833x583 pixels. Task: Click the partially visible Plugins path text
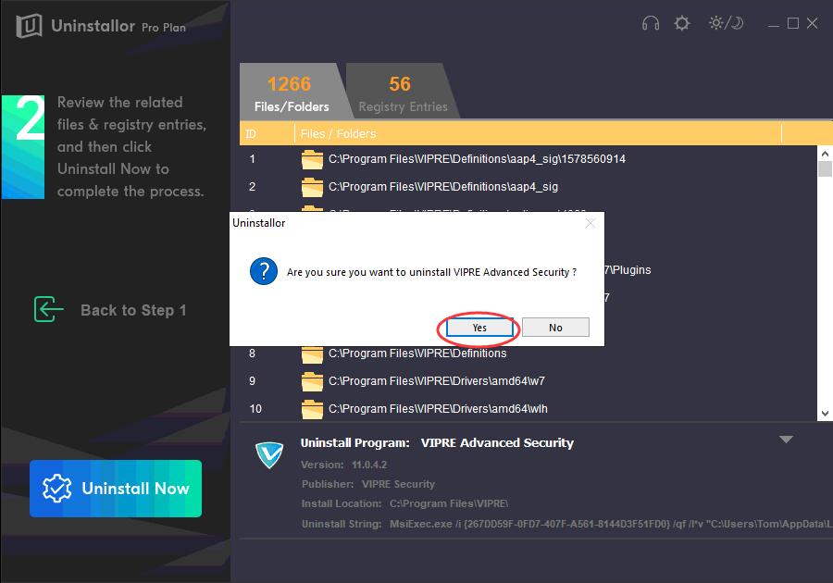click(628, 269)
